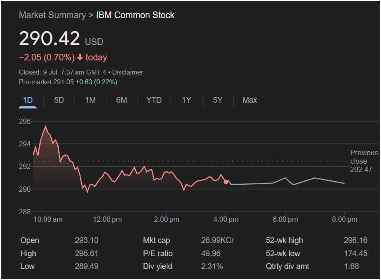
Task: Click the −2.05 (0.70%) daily change text
Action: tap(47, 58)
